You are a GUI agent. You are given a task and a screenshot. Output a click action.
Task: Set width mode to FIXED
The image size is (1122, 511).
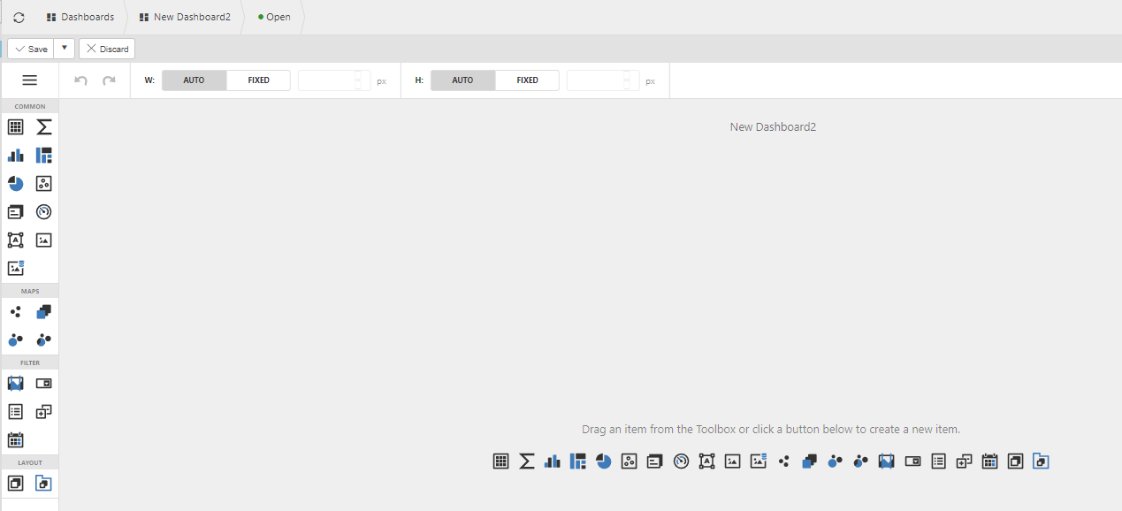(258, 80)
